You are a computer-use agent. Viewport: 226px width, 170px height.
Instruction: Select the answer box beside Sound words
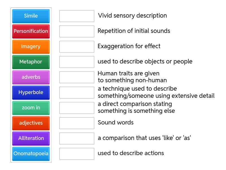pos(77,123)
